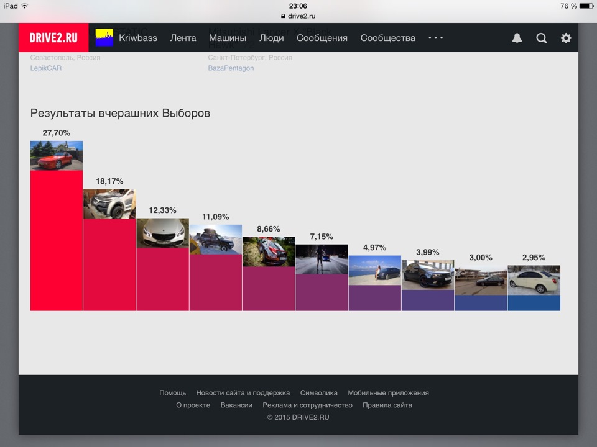Click the 27,70% percentage label
Screen dimensions: 597x447
tap(57, 133)
